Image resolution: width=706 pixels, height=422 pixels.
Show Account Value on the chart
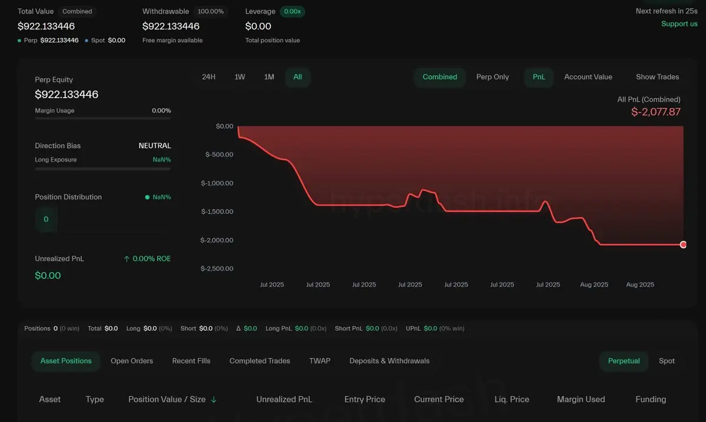[588, 77]
